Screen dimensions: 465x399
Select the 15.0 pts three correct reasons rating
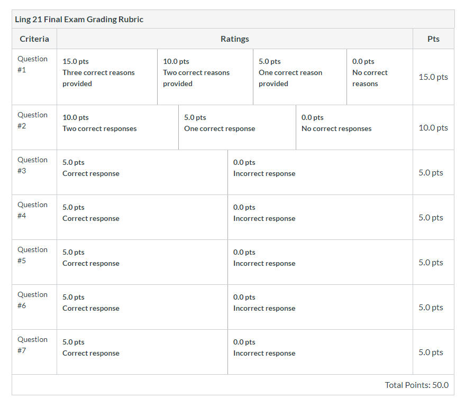coord(107,77)
